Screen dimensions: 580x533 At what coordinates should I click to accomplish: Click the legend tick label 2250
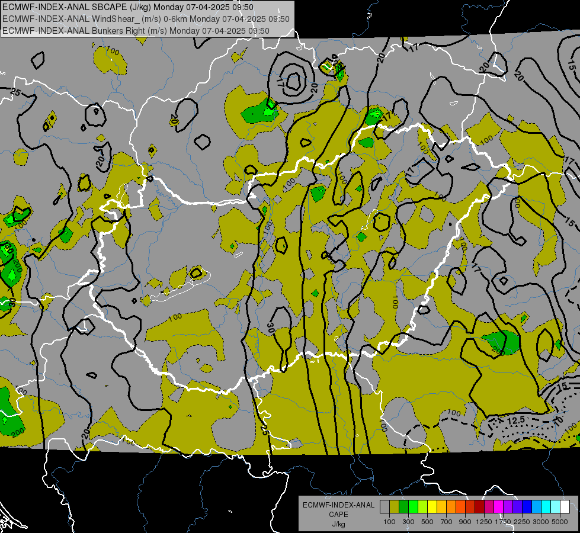click(522, 522)
